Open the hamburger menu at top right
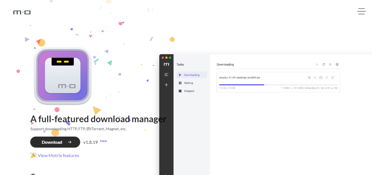The image size is (372, 175). (361, 11)
